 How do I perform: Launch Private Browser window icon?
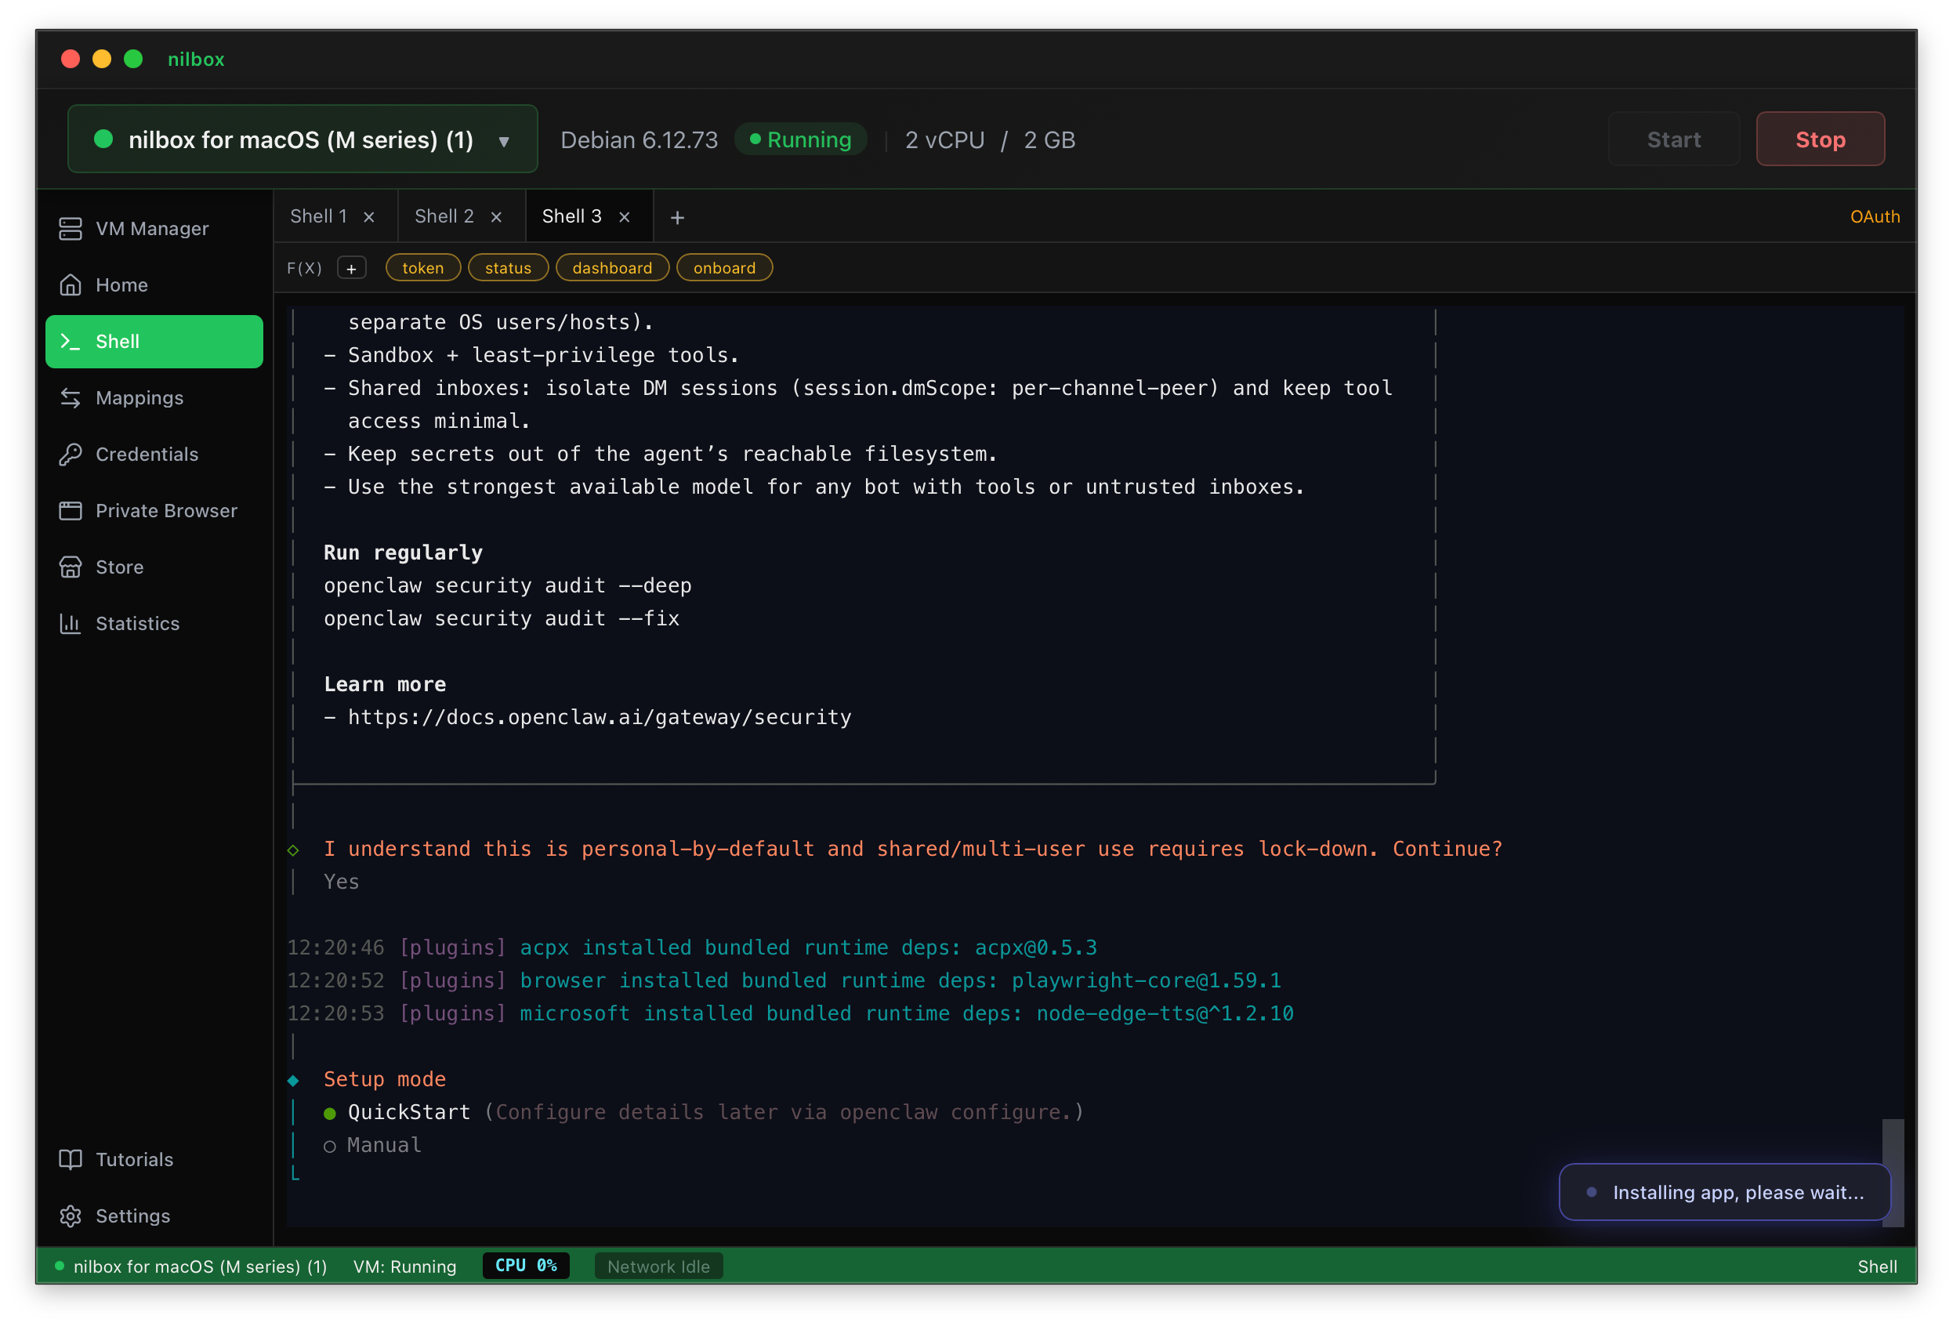coord(71,511)
